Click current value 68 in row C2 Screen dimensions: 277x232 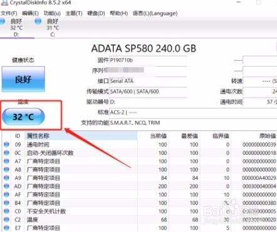coord(164,219)
